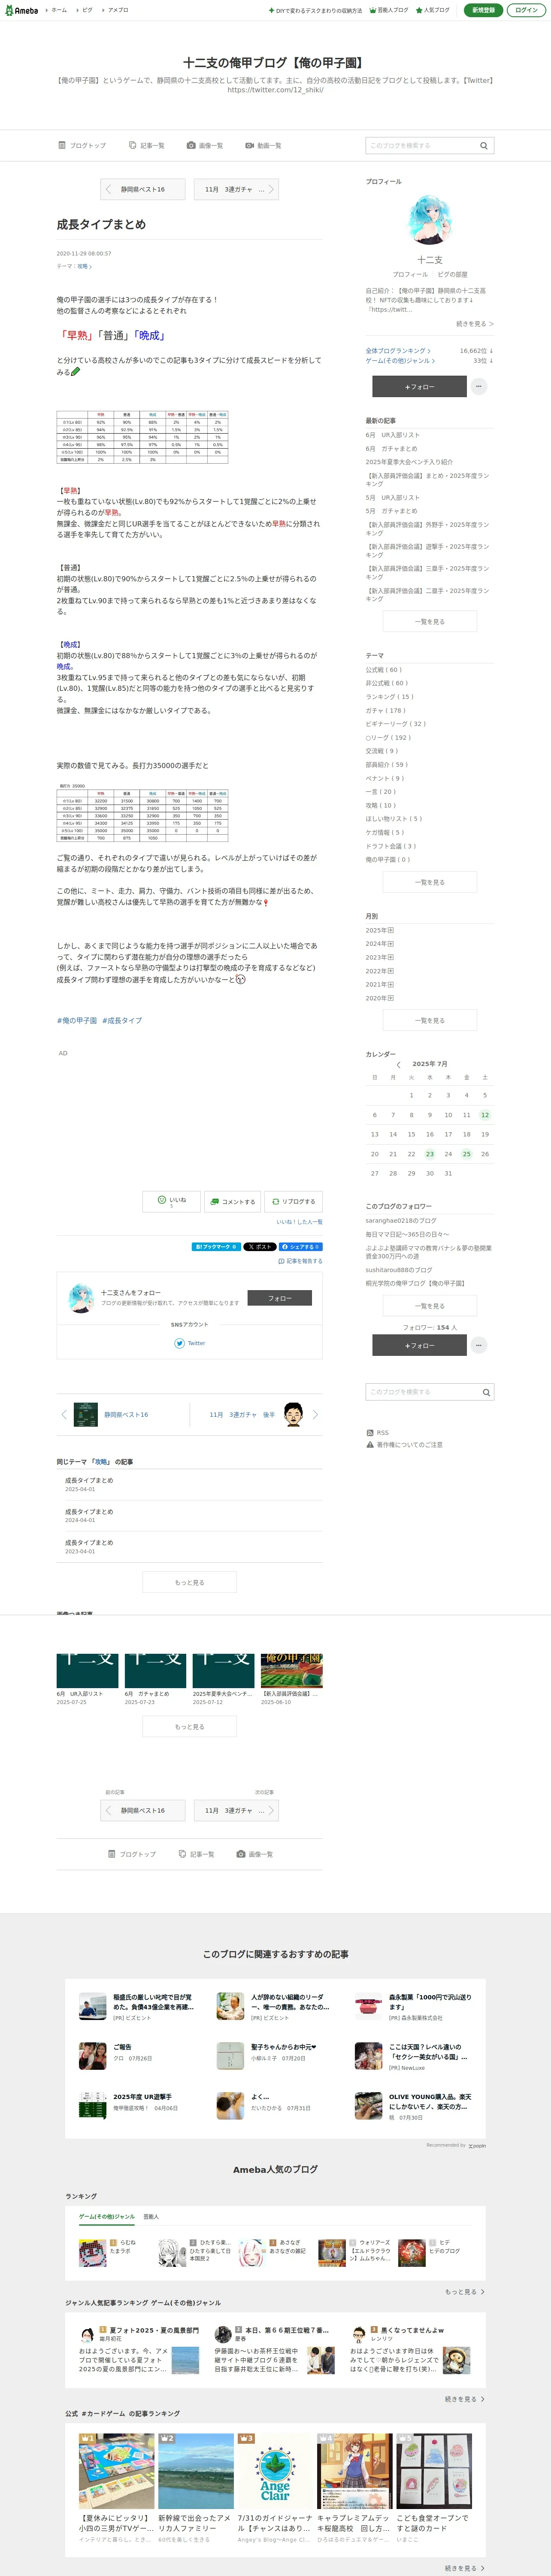Click bottom sidebar search magnifier icon

click(486, 1392)
